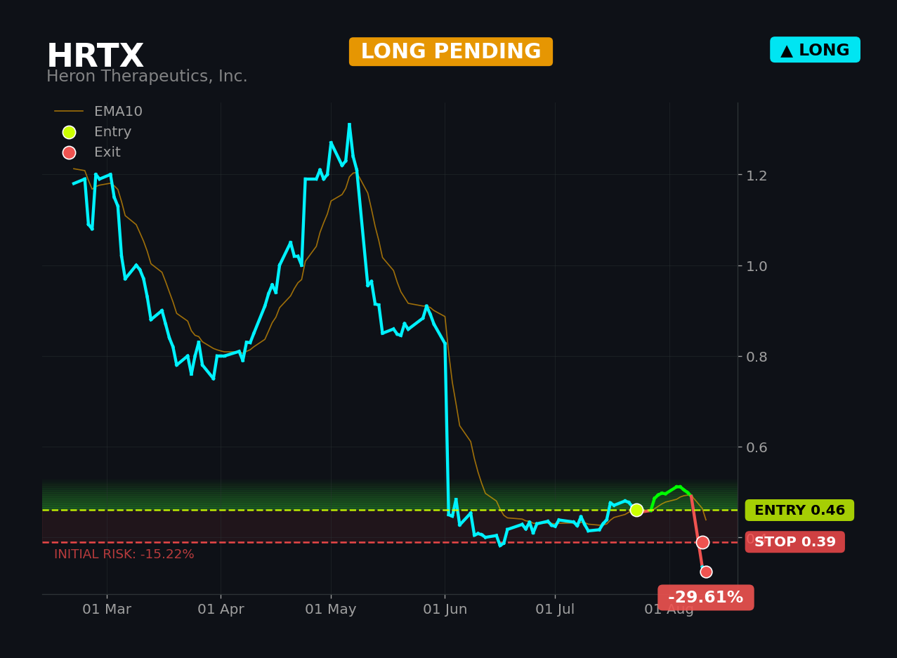
Task: Click the 01 May axis label
Action: [331, 610]
